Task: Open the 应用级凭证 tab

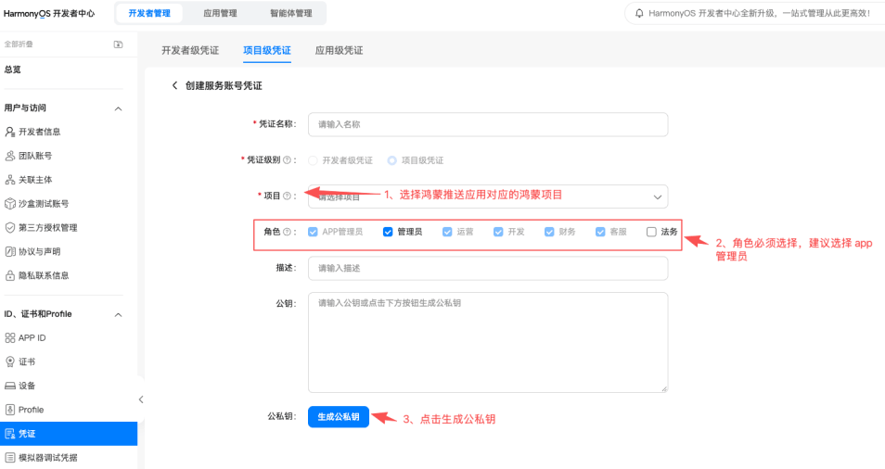Action: [339, 50]
